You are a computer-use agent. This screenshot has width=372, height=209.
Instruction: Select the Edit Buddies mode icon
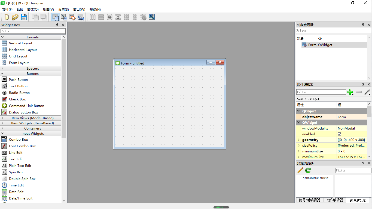72,17
